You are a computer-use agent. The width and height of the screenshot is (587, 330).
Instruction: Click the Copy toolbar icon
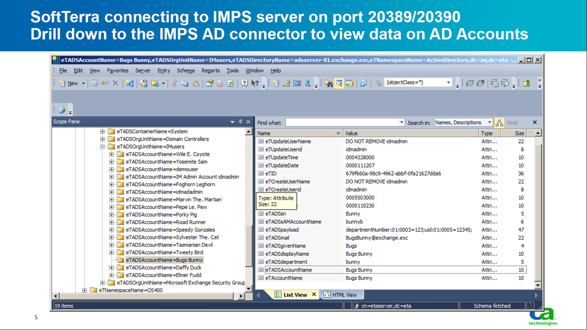click(x=185, y=83)
